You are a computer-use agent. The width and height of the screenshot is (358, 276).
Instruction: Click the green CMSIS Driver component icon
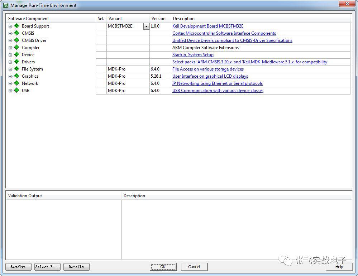16,40
